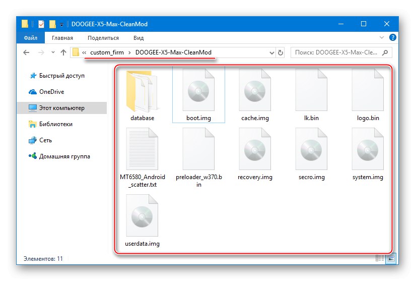Screen dimensions: 415x281
Task: Minimize the Explorer window
Action: (341, 24)
